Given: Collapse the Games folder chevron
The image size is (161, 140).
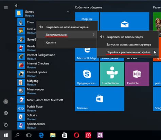Looking at the screenshot, I should (68, 12).
